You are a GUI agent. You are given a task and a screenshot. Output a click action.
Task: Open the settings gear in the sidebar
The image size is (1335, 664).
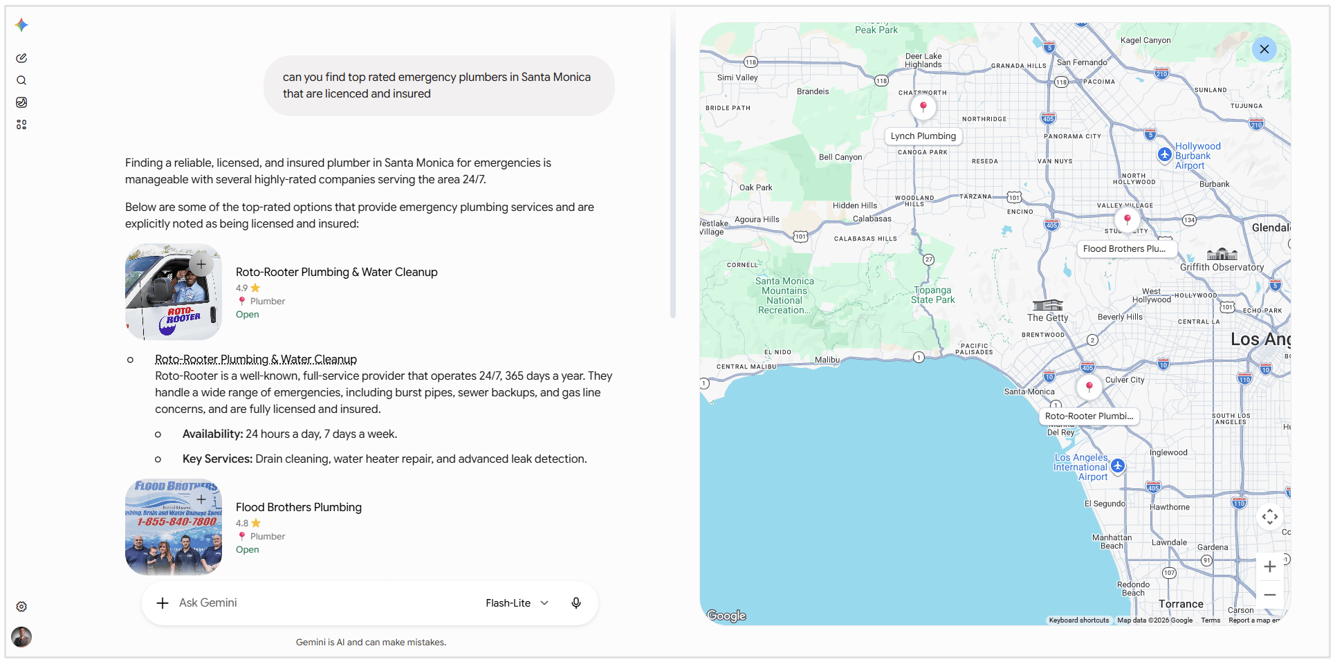pos(21,607)
